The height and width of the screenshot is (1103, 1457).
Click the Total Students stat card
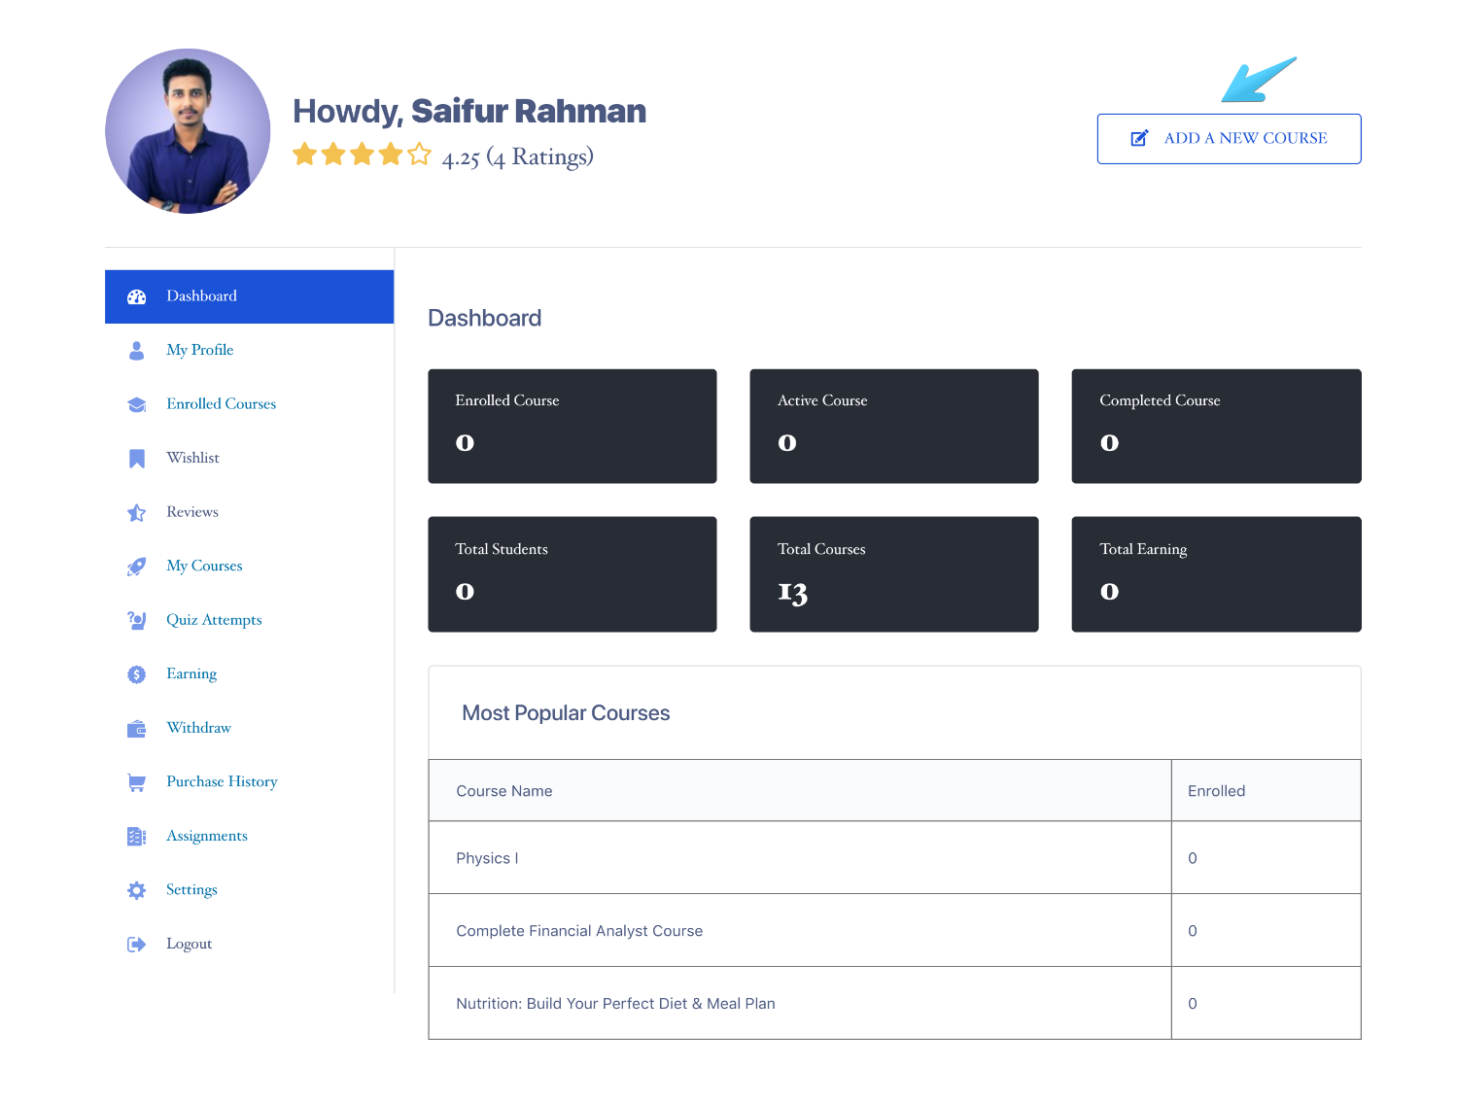[x=572, y=574]
